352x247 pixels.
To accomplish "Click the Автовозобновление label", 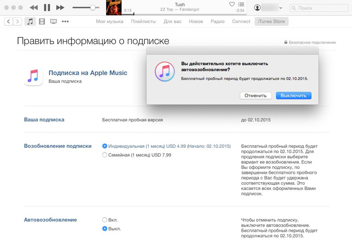I will click(x=50, y=220).
